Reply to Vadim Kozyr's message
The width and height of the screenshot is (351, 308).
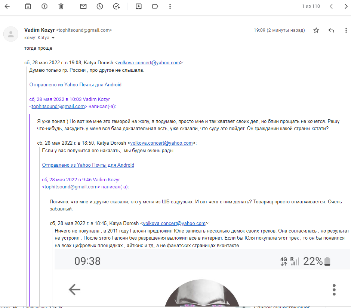click(331, 30)
